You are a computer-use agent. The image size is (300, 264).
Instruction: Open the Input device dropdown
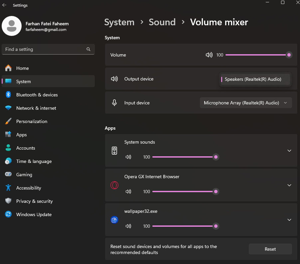(246, 102)
